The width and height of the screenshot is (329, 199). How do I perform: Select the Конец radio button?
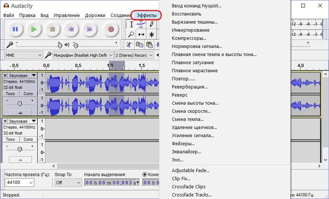pos(145,174)
